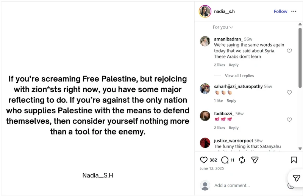This screenshot has height=196, width=303.
Task: Save post with the bookmark icon
Action: (x=294, y=160)
